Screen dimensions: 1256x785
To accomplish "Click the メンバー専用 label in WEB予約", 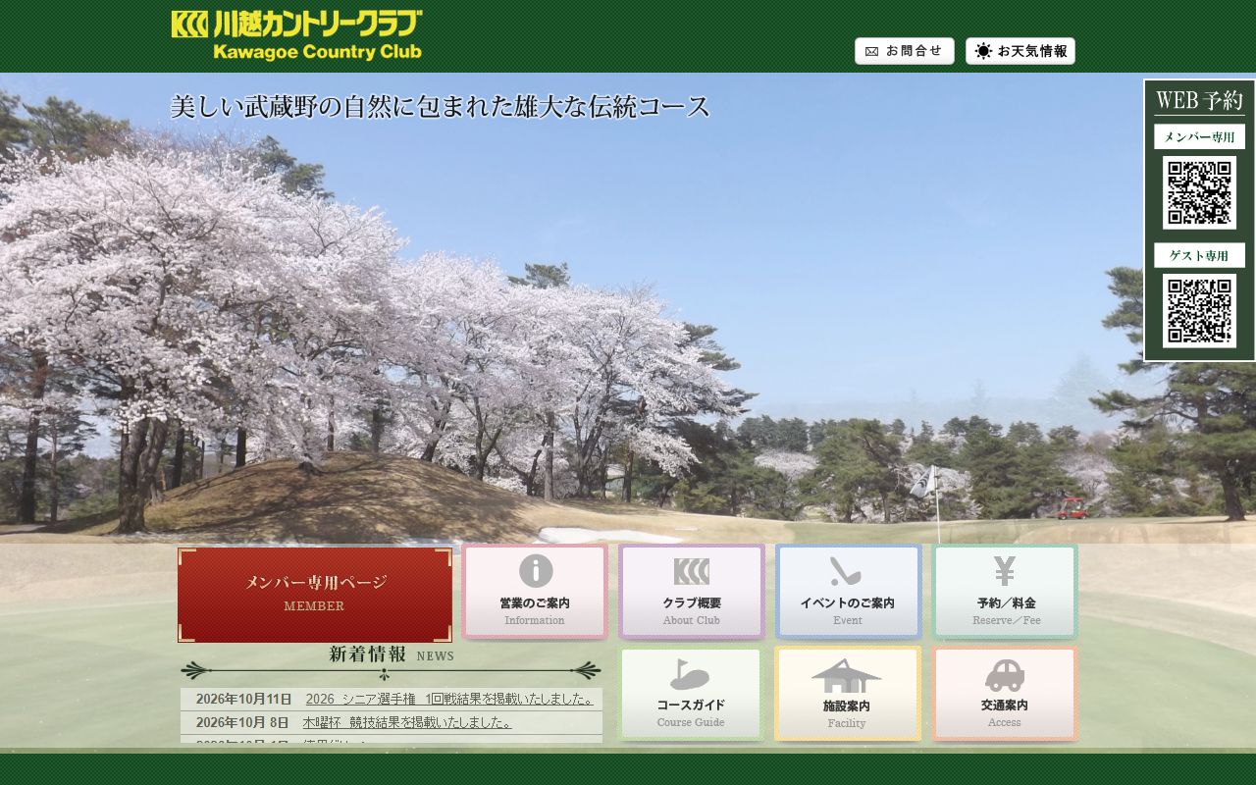I will pos(1199,137).
